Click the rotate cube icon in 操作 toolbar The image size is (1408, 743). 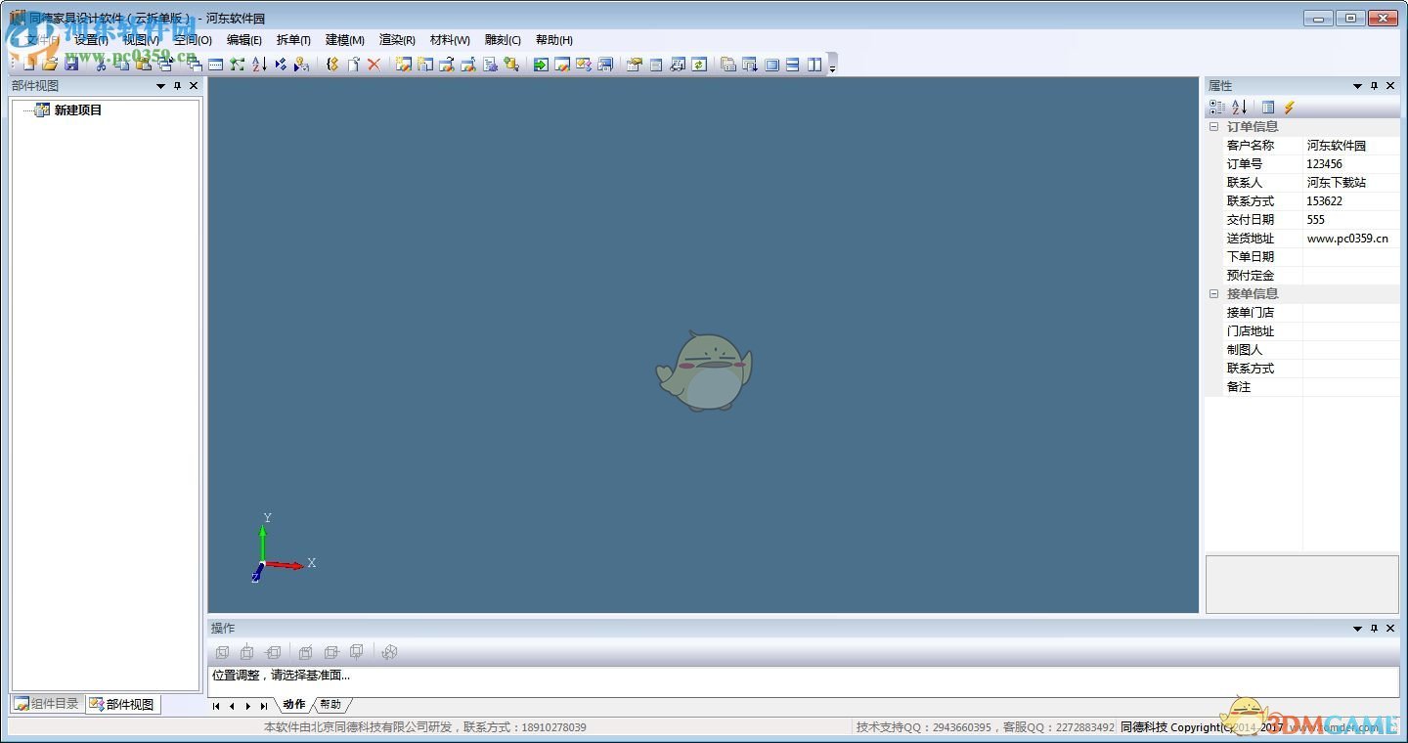pos(390,652)
